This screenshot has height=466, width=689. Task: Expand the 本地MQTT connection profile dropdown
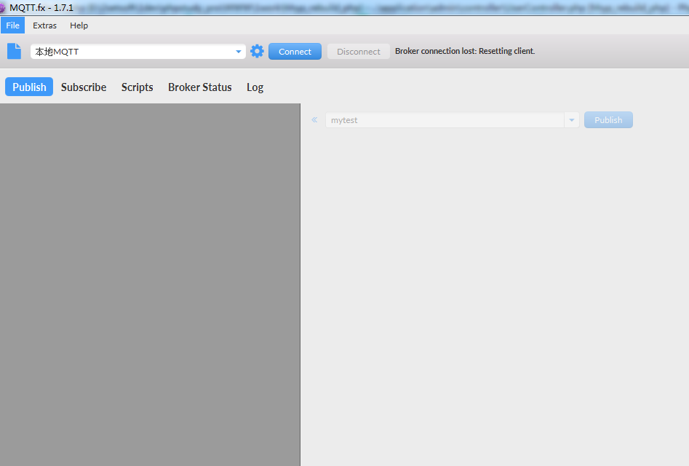(238, 52)
